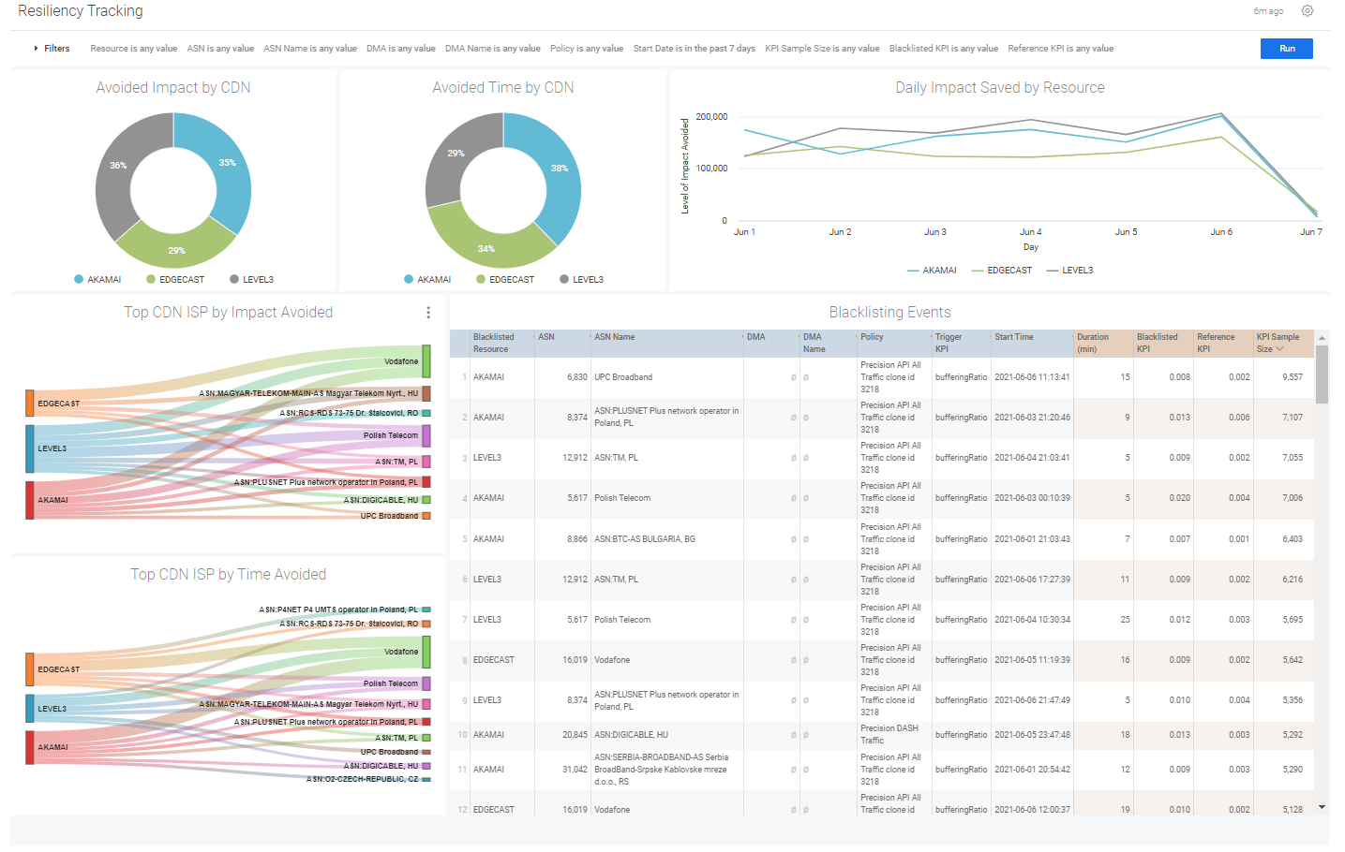Open the dashboard settings gear menu

click(x=1308, y=10)
